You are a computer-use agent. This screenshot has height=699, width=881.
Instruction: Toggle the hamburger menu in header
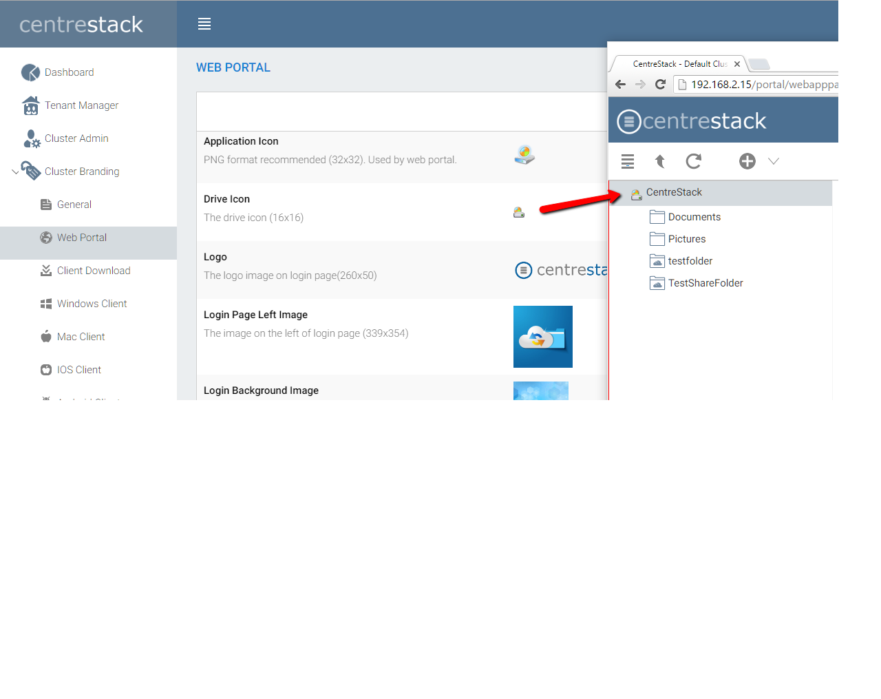204,24
